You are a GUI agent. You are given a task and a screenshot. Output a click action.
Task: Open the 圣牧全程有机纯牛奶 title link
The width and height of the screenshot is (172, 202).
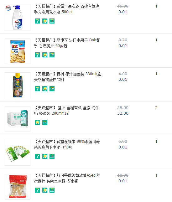click(x=67, y=111)
